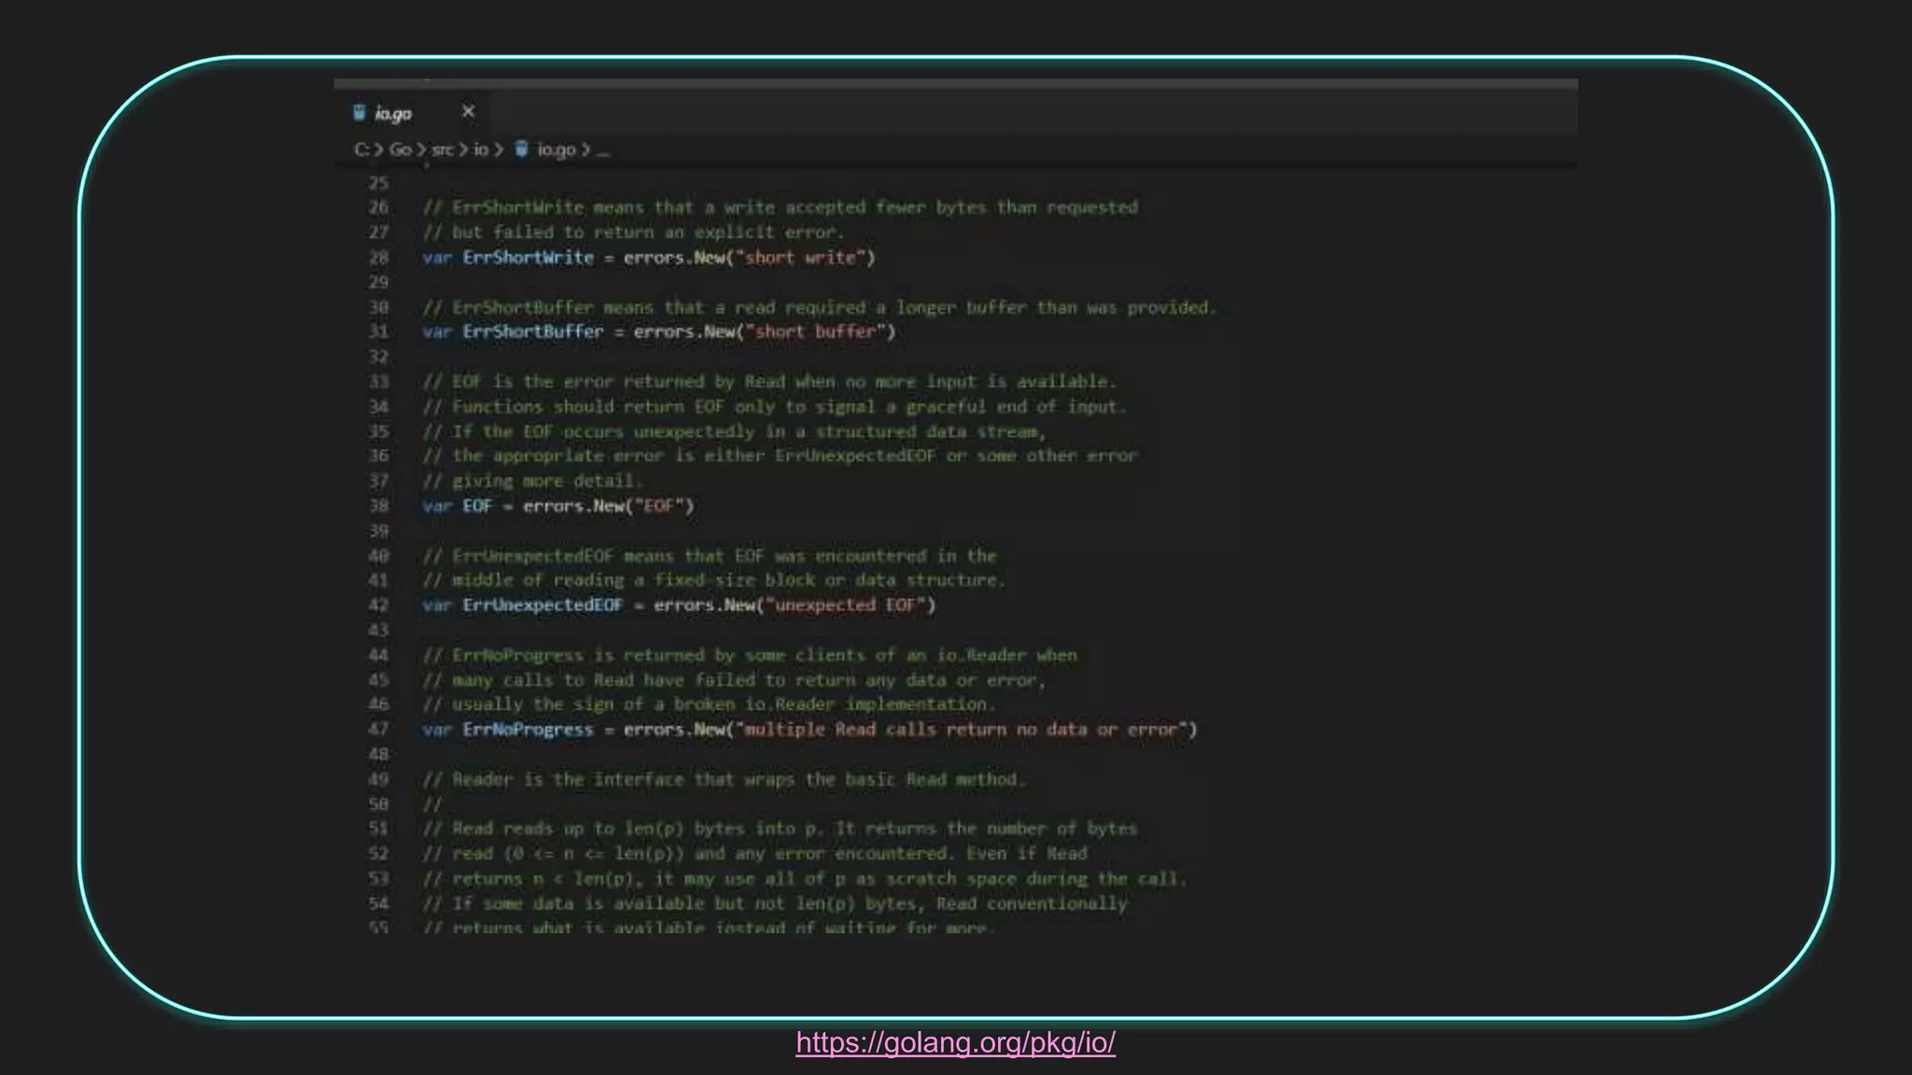
Task: Close the io.go tab
Action: 468,112
